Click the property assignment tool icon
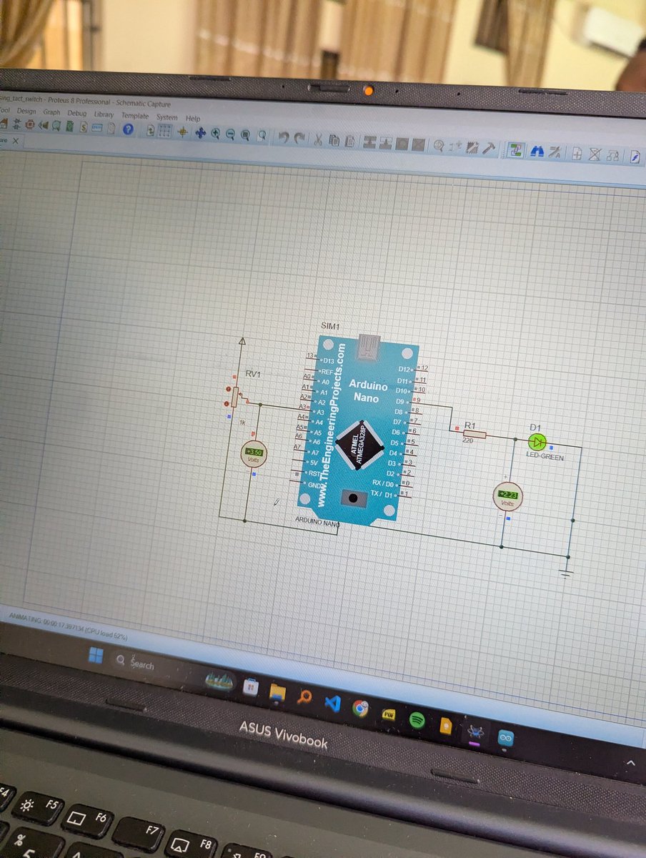This screenshot has width=646, height=858. click(x=555, y=152)
